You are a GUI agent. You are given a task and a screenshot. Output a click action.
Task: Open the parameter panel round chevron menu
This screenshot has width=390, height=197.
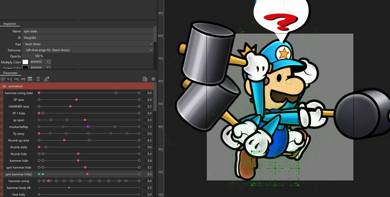(x=3, y=79)
